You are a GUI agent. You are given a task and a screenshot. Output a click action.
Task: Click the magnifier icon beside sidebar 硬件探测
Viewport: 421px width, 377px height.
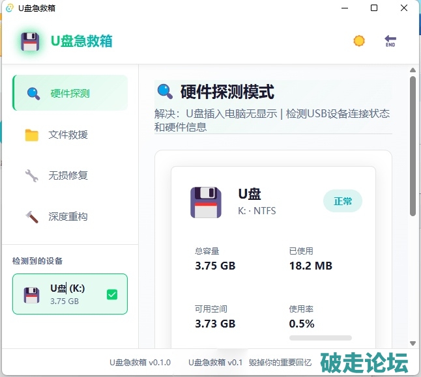click(x=33, y=93)
